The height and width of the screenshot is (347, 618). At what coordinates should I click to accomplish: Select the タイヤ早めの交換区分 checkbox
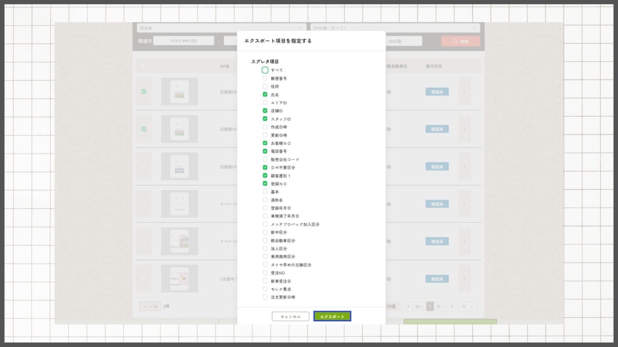coord(265,264)
